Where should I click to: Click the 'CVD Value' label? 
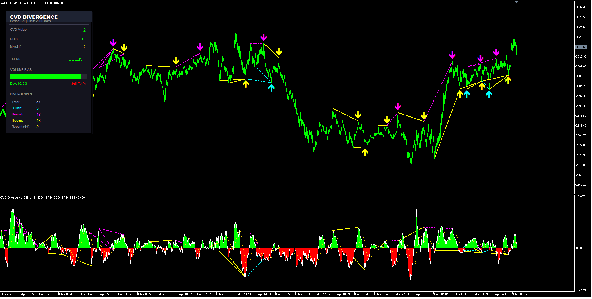click(x=18, y=30)
